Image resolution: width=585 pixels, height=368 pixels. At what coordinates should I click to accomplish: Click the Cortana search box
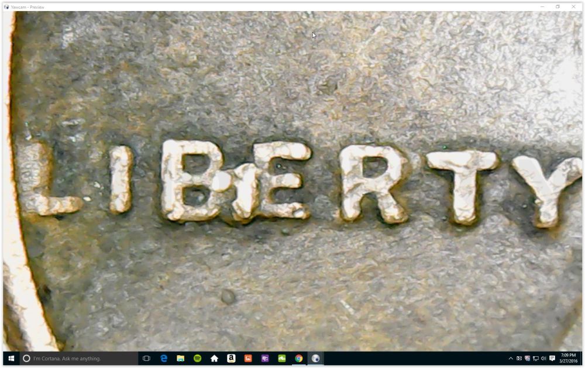(79, 358)
